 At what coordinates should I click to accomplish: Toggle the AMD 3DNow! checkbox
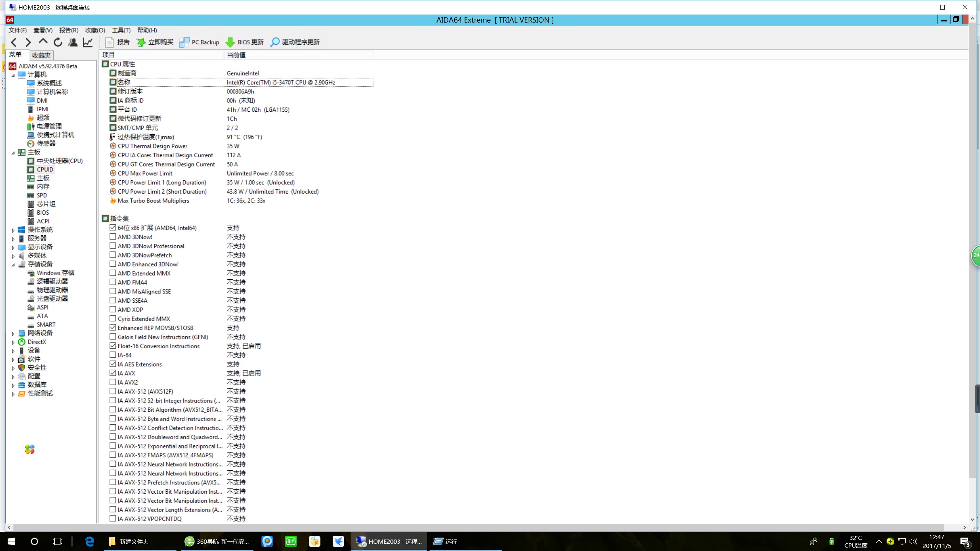pyautogui.click(x=113, y=237)
